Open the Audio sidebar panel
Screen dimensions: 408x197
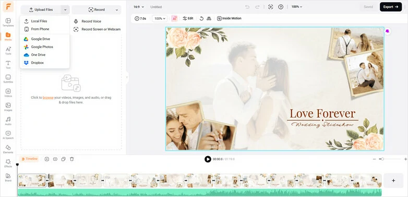click(x=8, y=121)
